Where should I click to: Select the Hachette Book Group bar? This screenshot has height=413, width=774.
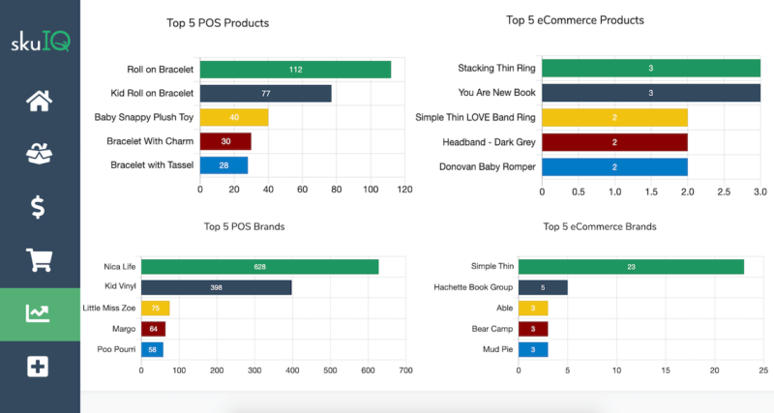point(543,287)
